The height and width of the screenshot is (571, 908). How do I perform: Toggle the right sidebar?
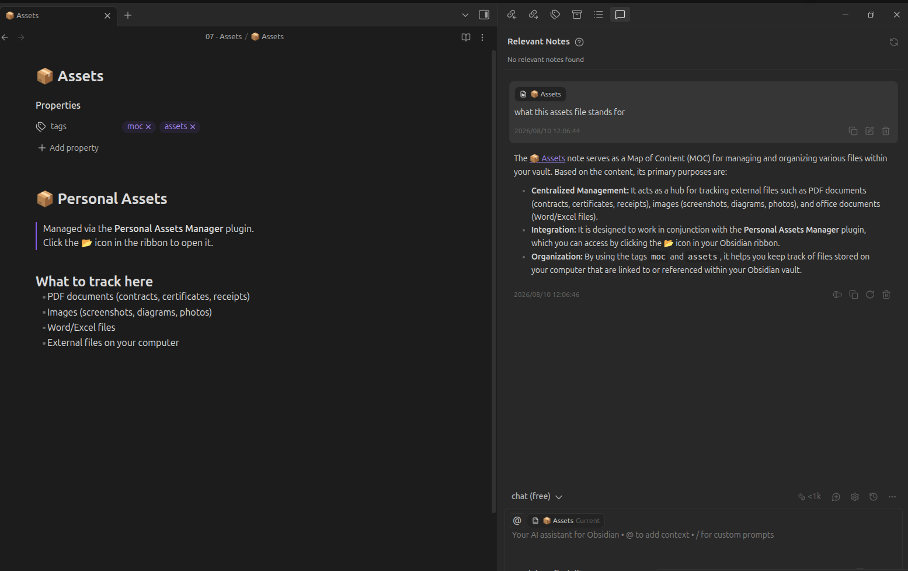pyautogui.click(x=484, y=15)
